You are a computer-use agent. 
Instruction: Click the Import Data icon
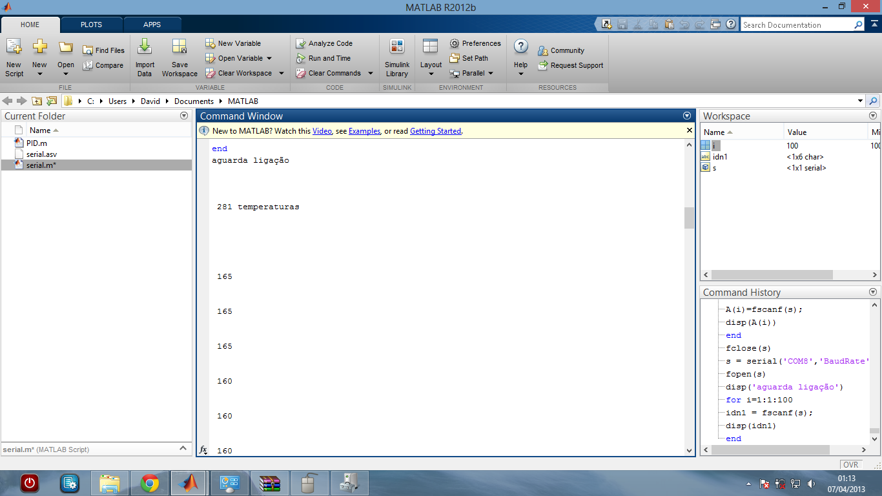tap(145, 57)
